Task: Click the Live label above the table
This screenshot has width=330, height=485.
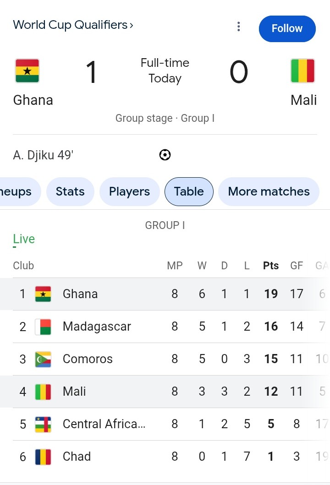Action: [x=24, y=239]
